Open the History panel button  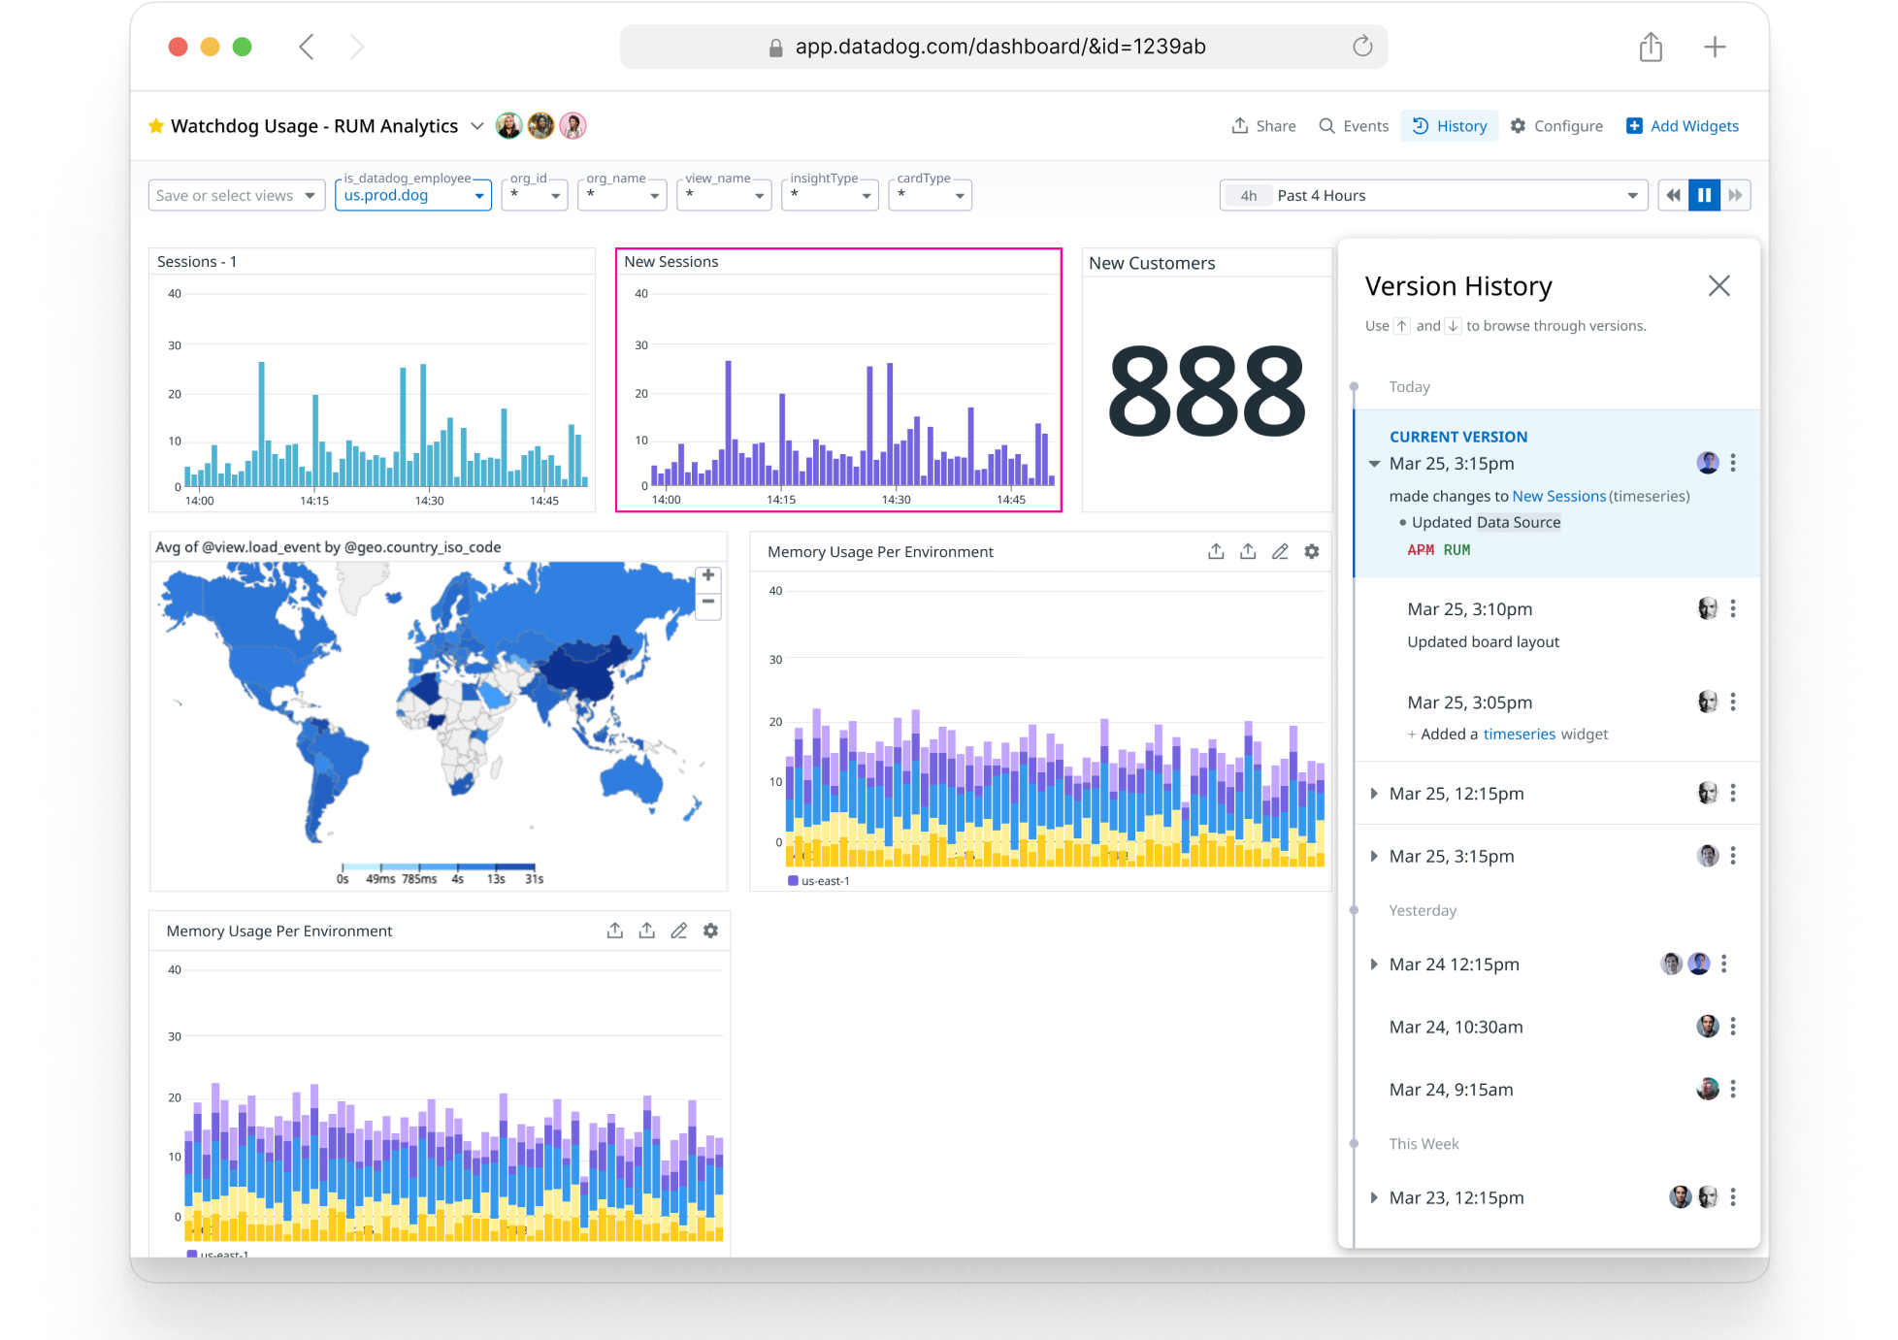click(x=1450, y=126)
